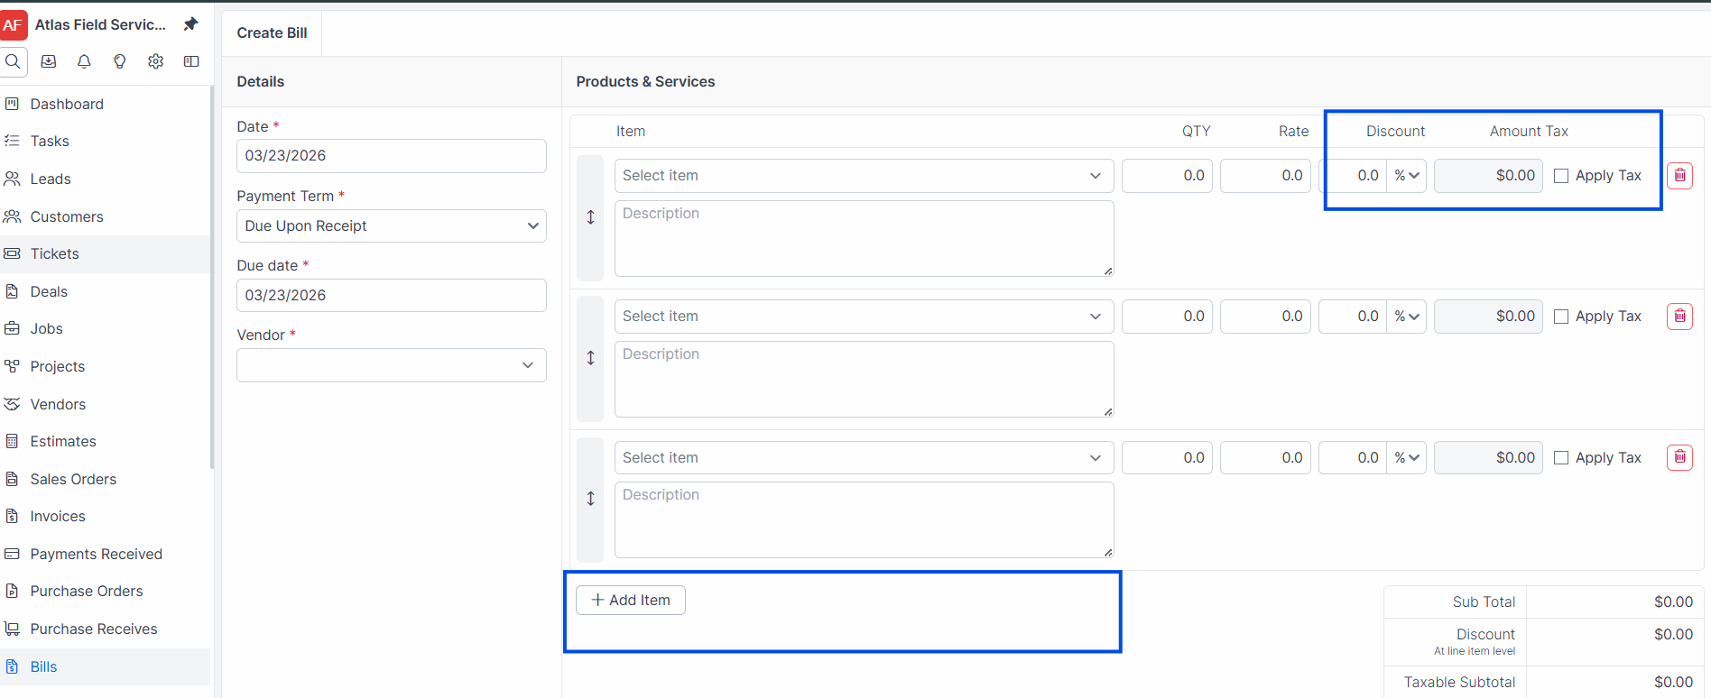Delete the first line item with trash icon
The width and height of the screenshot is (1711, 698).
(x=1679, y=175)
